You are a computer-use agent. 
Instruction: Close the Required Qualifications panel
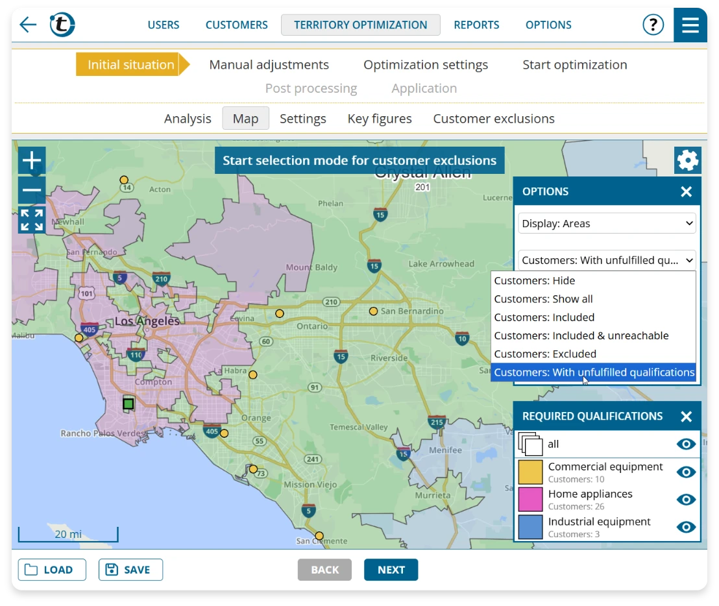(x=686, y=417)
